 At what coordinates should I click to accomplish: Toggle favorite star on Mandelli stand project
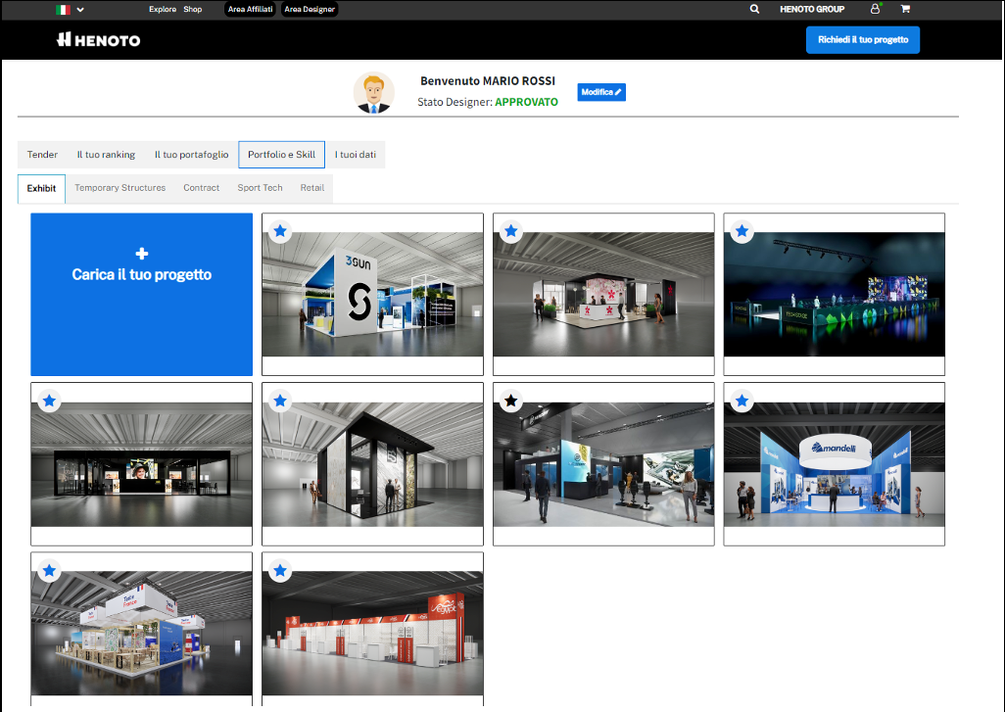(742, 401)
